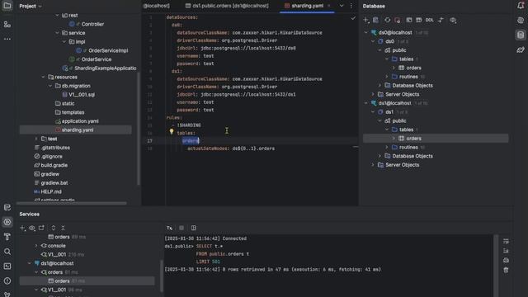Click the actualDataNodes line in editor

[231, 148]
